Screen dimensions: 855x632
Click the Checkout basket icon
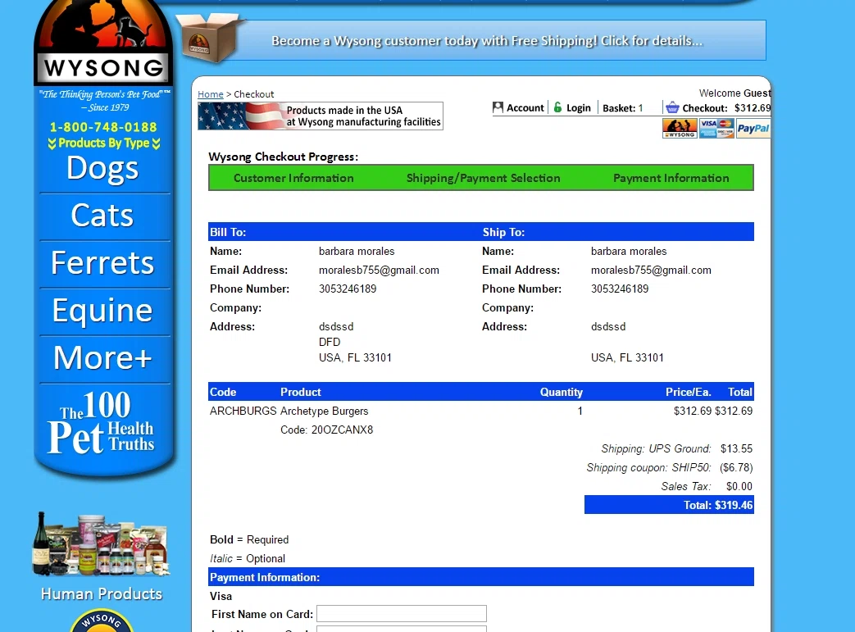[x=672, y=107]
